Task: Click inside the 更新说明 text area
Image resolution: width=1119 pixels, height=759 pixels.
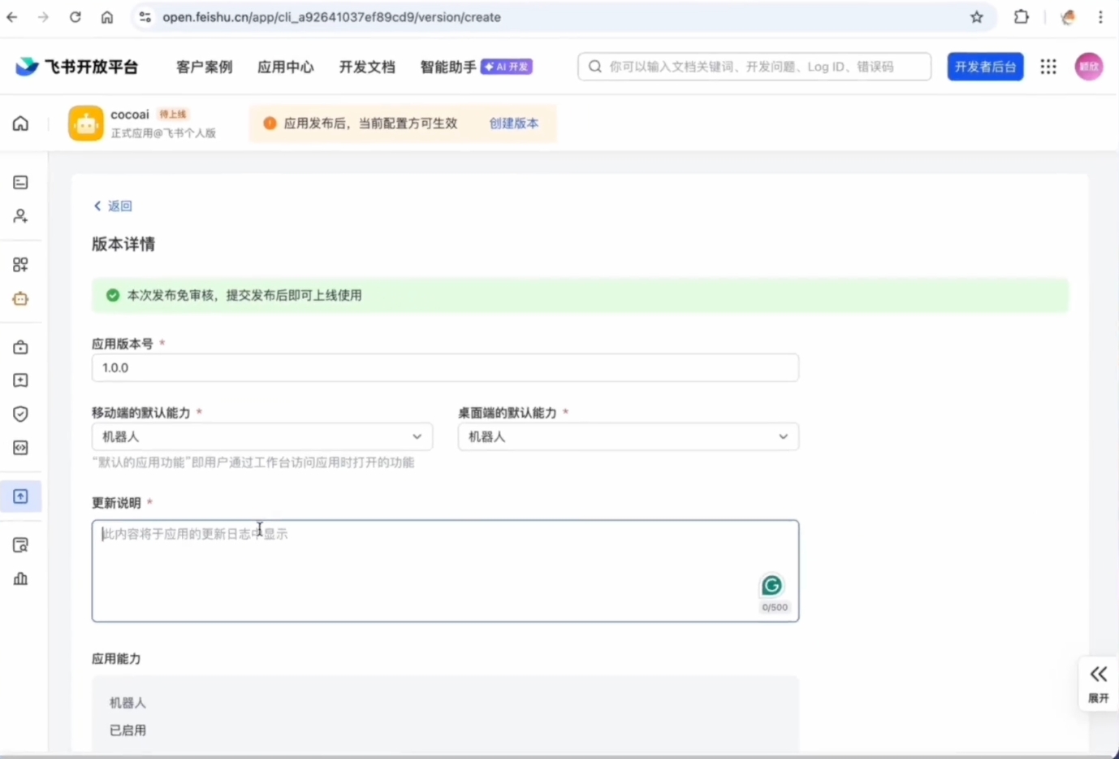Action: (445, 569)
